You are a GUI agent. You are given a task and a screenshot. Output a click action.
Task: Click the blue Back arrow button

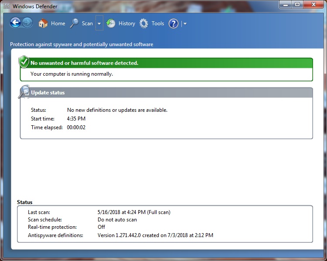click(16, 23)
